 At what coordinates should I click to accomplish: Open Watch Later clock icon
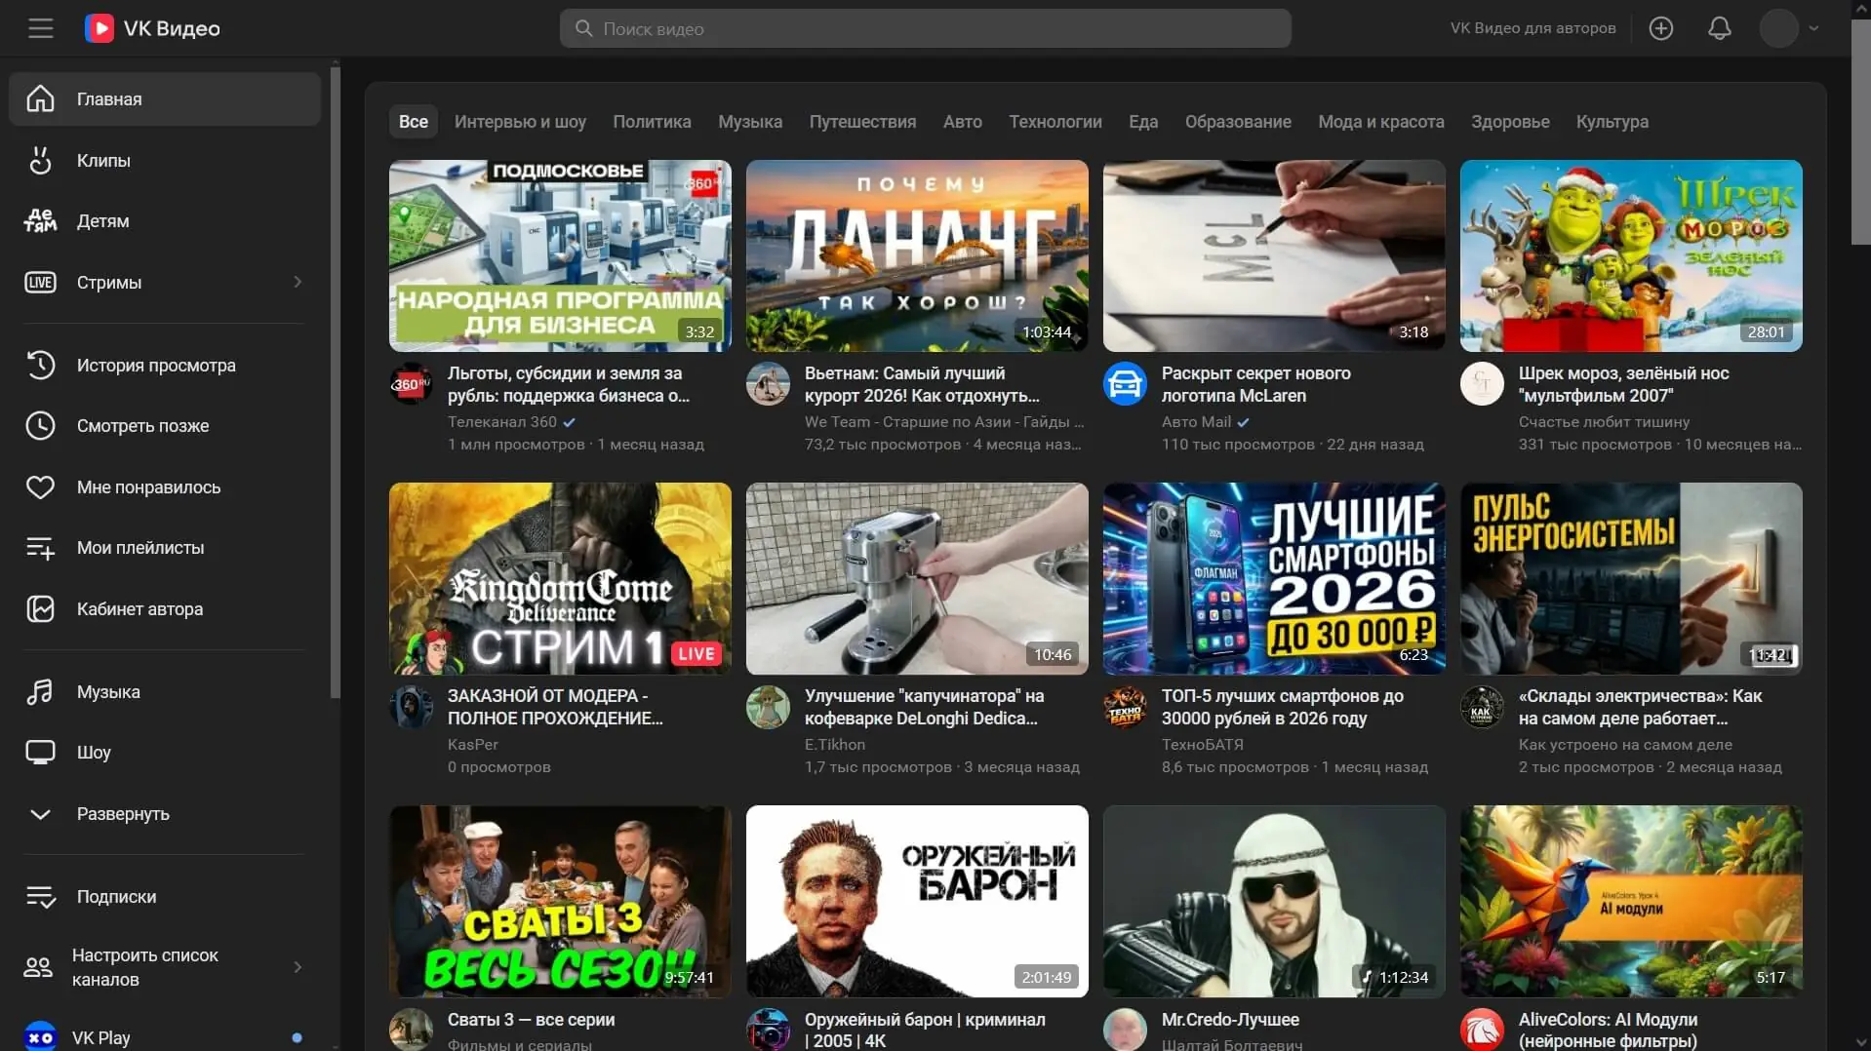click(x=40, y=425)
